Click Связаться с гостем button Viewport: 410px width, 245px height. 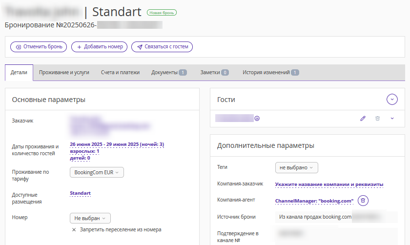click(x=162, y=47)
